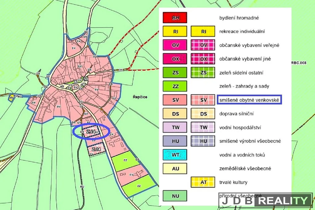This screenshot has height=210, width=315.
Task: Select the hatched TW legend swatch
Action: point(203,127)
